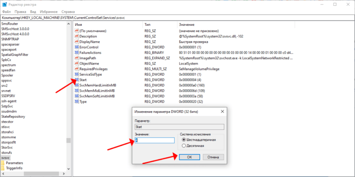
Task: Click the ServiceSidType value icon
Action: pos(76,74)
